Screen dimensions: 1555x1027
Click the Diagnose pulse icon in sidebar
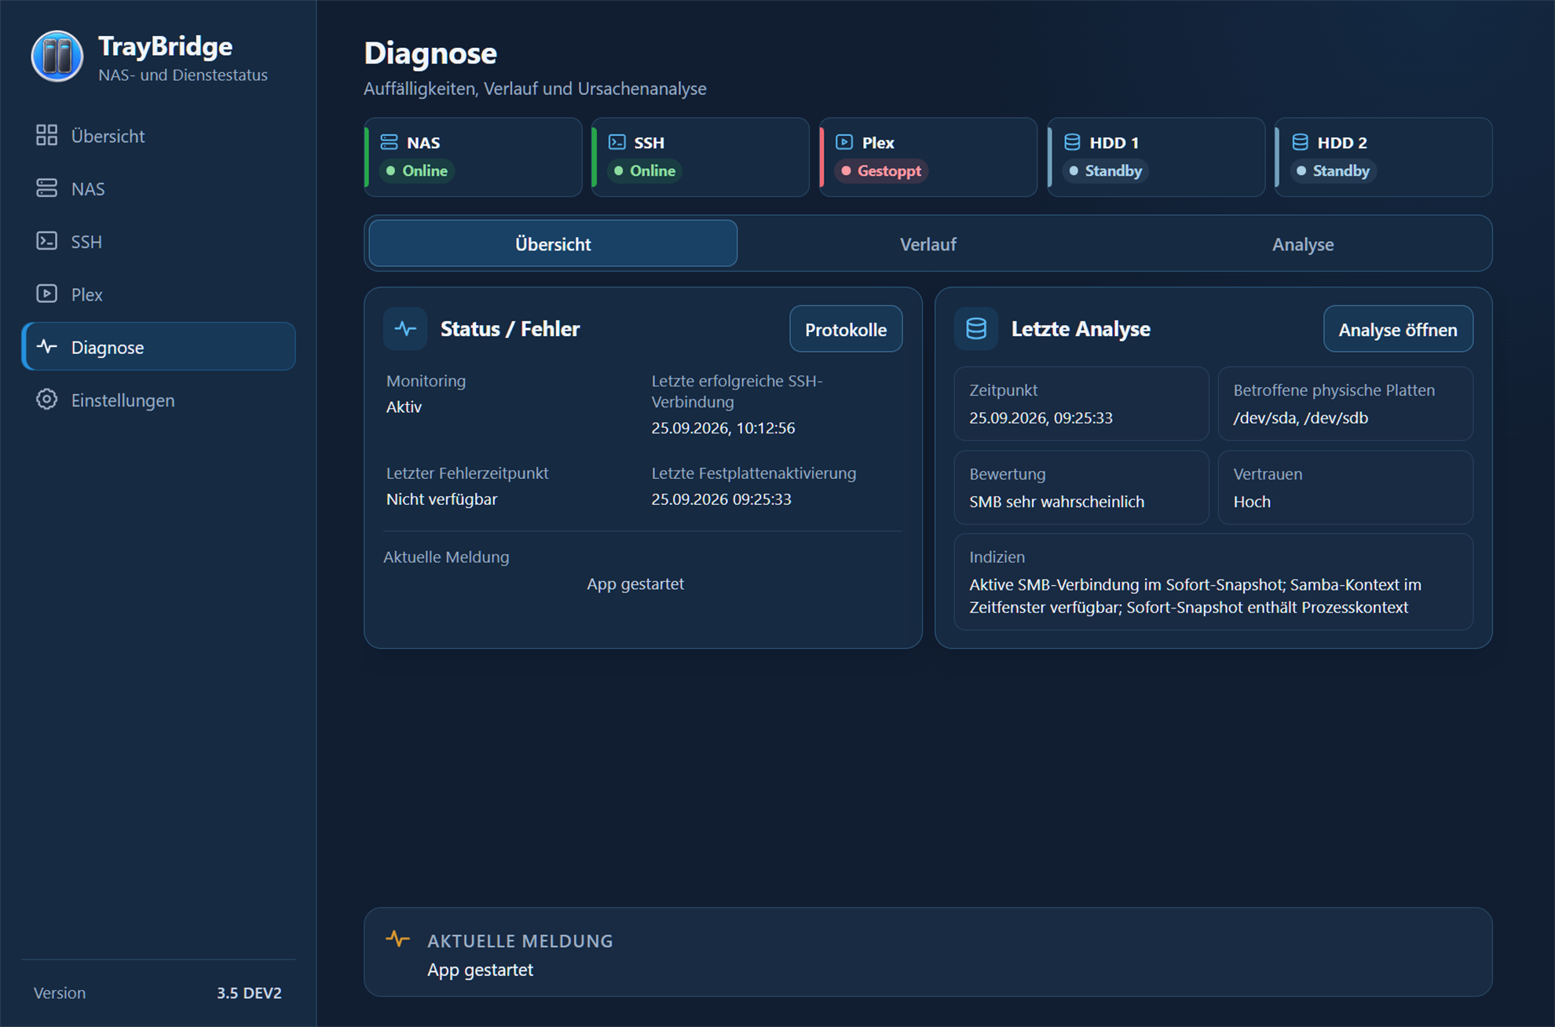tap(46, 346)
